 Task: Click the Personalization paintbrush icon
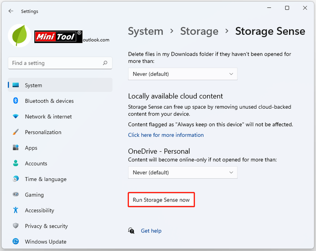(15, 132)
